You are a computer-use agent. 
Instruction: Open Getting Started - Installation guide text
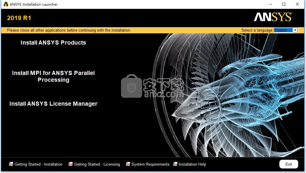(38, 164)
